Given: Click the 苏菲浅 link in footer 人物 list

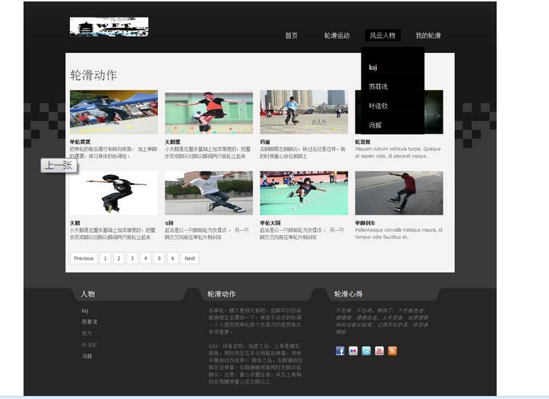Looking at the screenshot, I should point(90,322).
